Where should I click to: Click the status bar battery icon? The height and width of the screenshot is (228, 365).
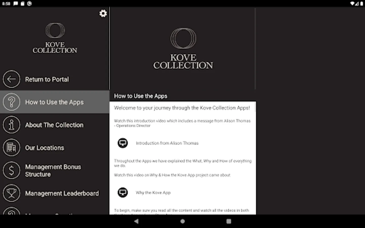click(x=362, y=4)
